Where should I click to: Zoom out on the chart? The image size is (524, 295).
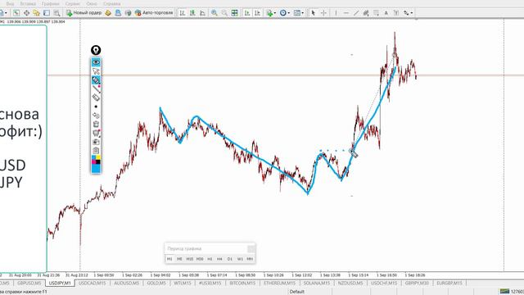pyautogui.click(x=224, y=13)
